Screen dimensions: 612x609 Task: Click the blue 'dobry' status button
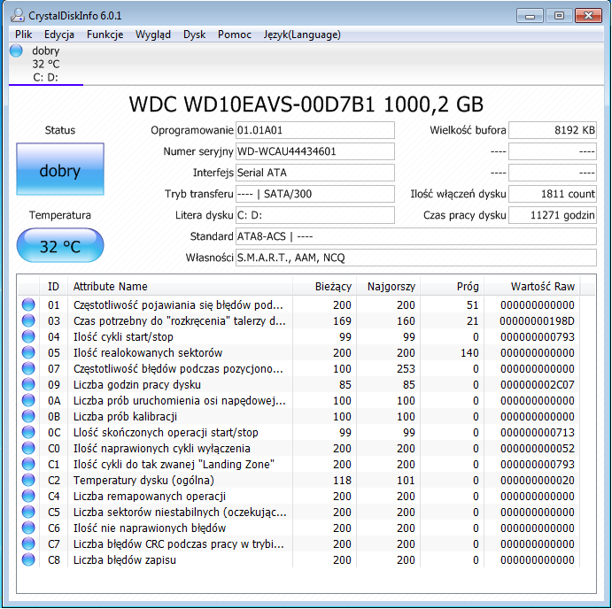60,169
